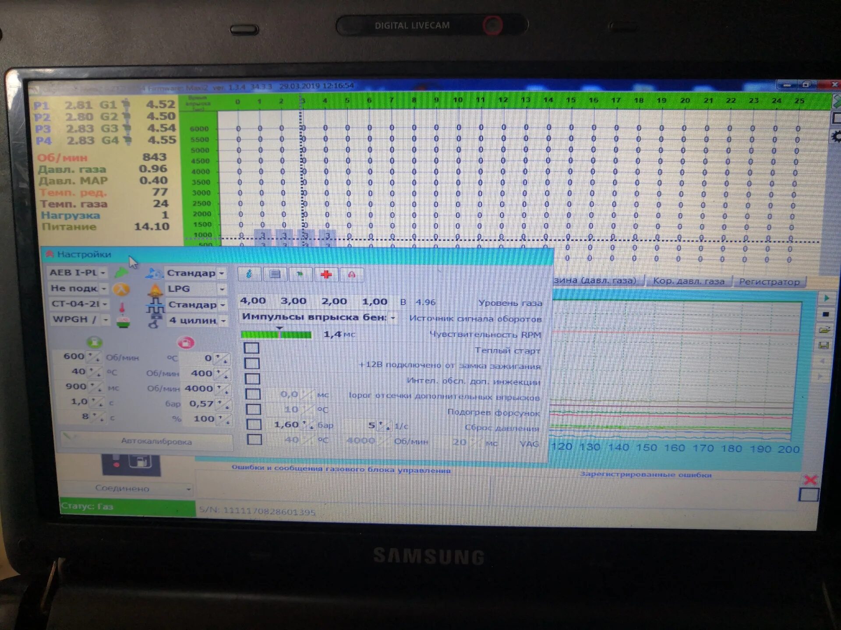
Task: Click the green level sensor icon beside WPGH
Action: point(123,322)
